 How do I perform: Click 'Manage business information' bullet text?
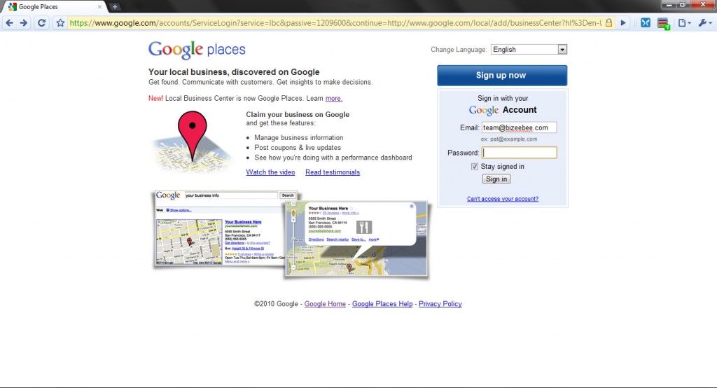(298, 138)
